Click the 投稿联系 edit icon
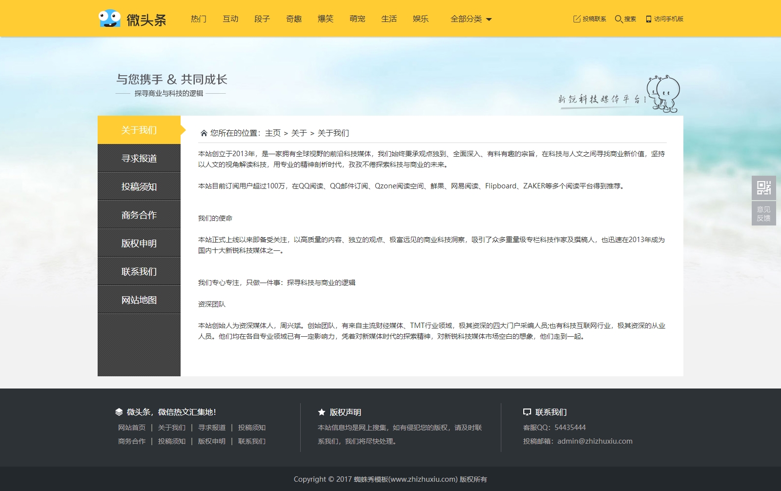 [x=576, y=19]
